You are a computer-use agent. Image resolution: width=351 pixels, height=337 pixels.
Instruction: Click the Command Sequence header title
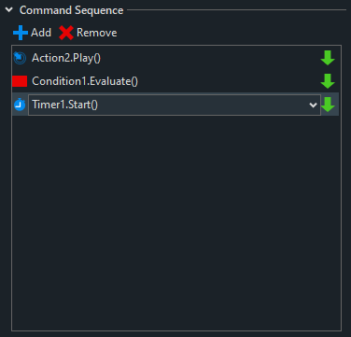[72, 10]
